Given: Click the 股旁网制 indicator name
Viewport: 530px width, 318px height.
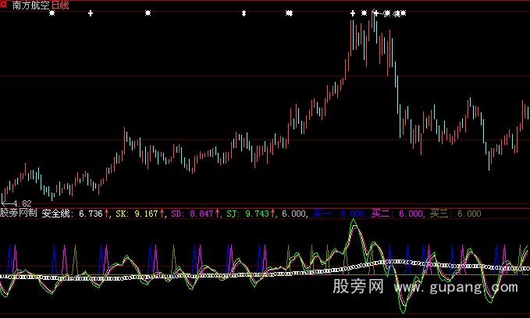Looking at the screenshot, I should [x=19, y=213].
